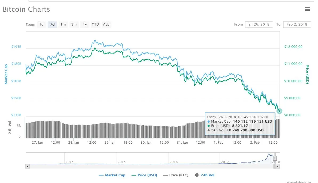Click the $11 000,00 price axis label
Viewport: 318px width, 183px height.
pos(293,64)
